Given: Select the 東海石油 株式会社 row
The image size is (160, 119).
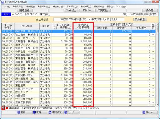Looking at the screenshot, I should coord(78,58).
